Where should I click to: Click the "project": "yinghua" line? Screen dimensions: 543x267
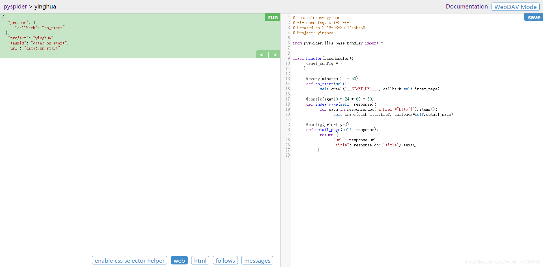(31, 38)
